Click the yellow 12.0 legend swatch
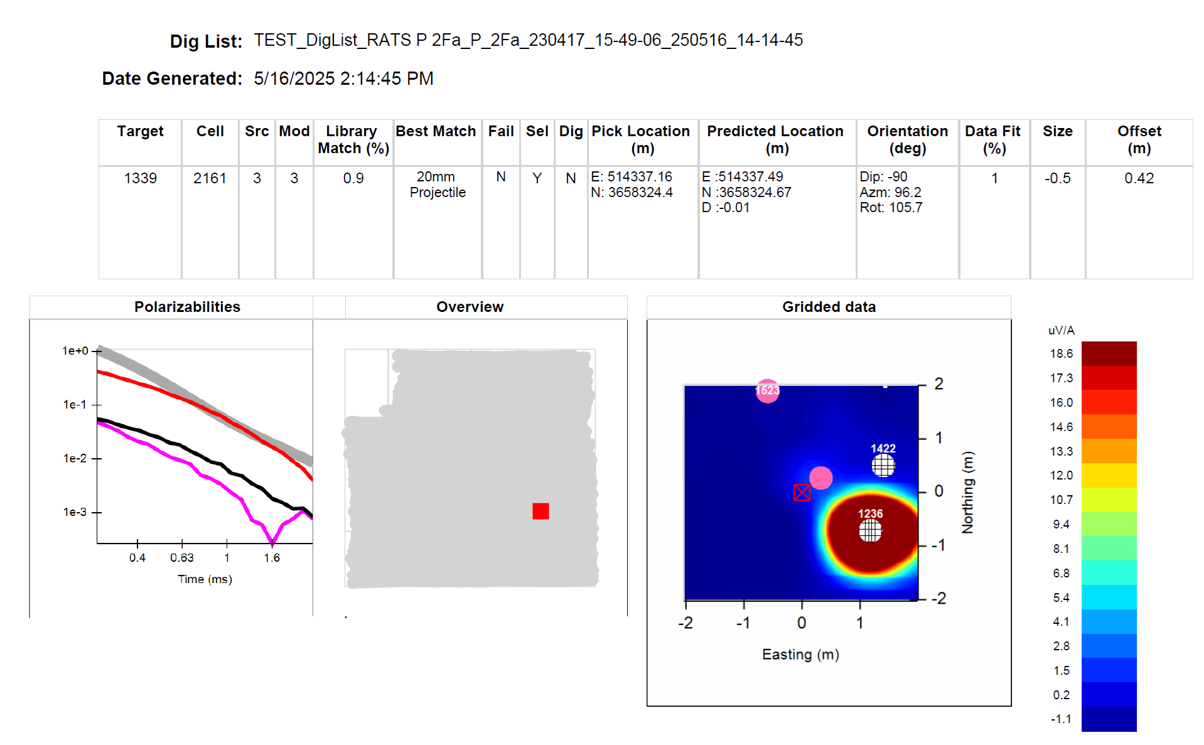 tap(1109, 475)
